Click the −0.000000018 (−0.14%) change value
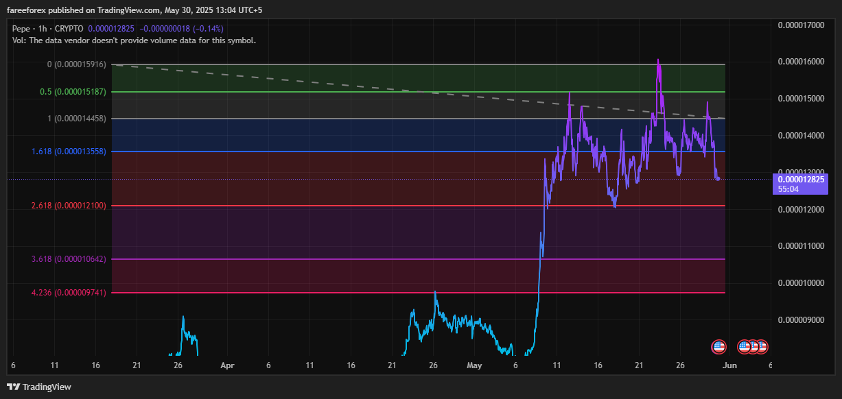The image size is (842, 399). pyautogui.click(x=182, y=29)
